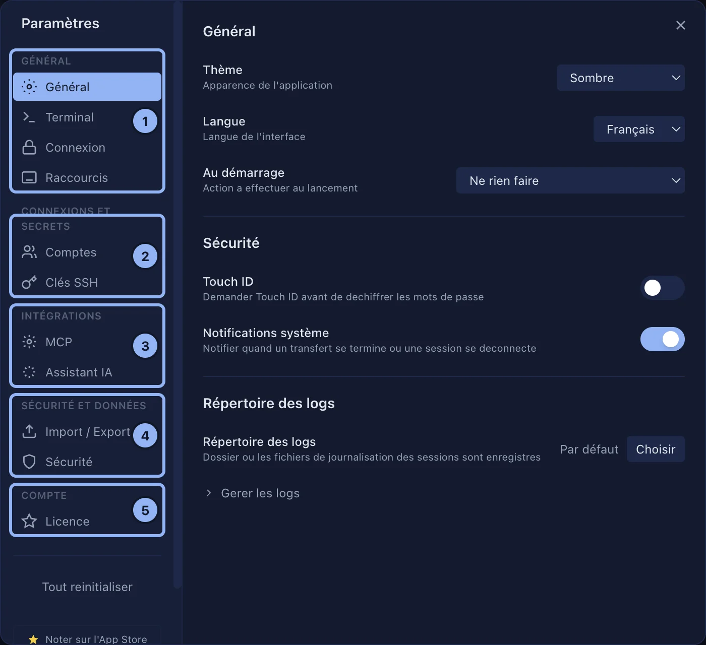706x645 pixels.
Task: Click the Import / Export upload icon
Action: click(x=29, y=432)
